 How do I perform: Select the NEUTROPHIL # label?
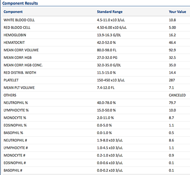point(15,140)
